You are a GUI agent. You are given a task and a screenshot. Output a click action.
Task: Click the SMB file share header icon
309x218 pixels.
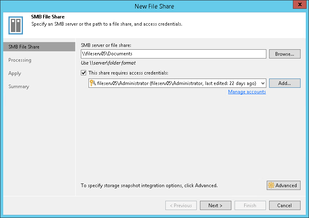16,25
